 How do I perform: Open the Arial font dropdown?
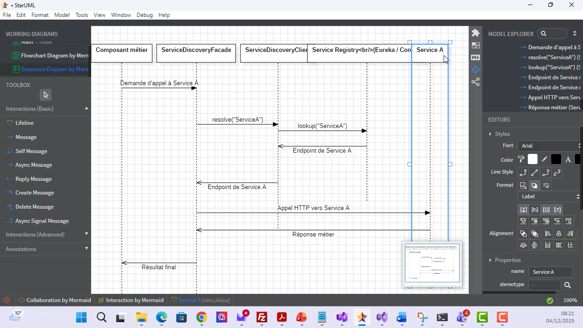coord(549,145)
